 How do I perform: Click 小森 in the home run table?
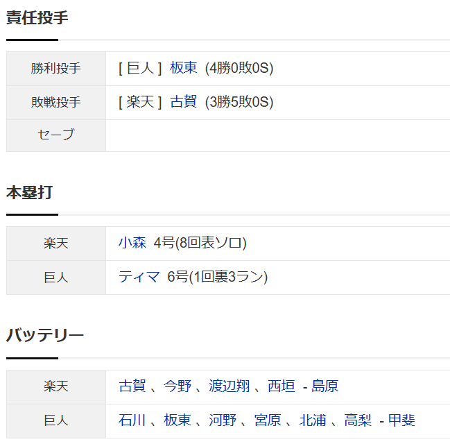[x=132, y=243]
